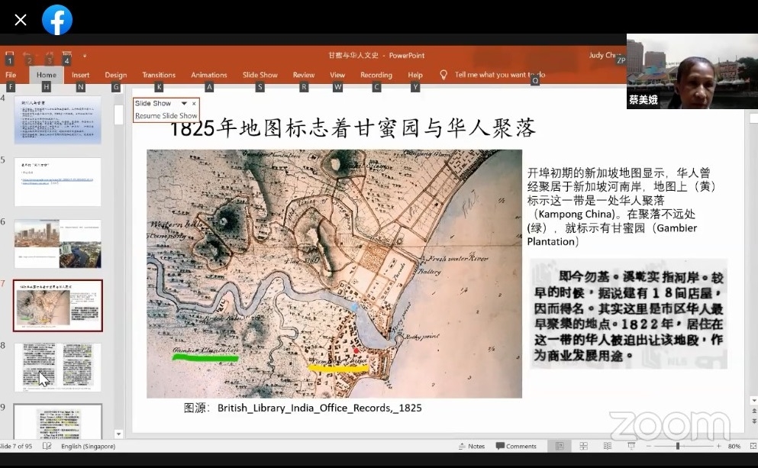Viewport: 758px width, 468px height.
Task: Click the zoom slider handle
Action: click(678, 446)
